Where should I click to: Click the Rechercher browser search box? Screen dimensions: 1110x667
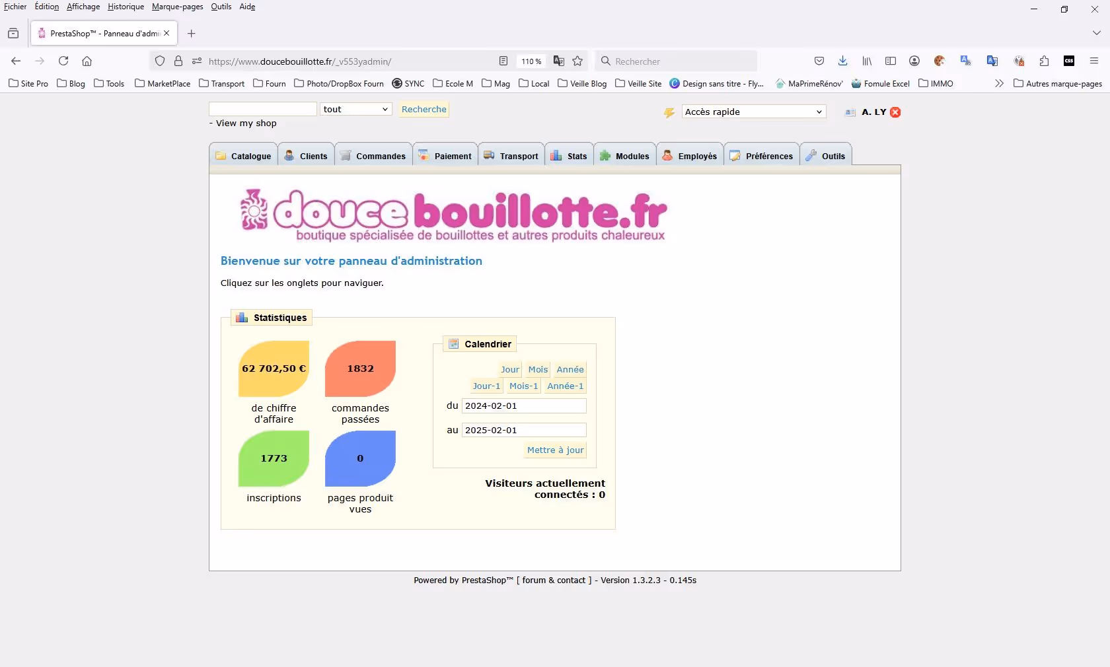click(676, 61)
